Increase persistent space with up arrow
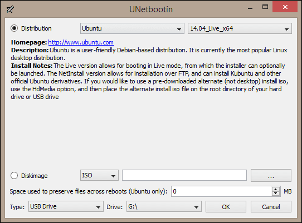The image size is (302, 223). click(x=276, y=189)
